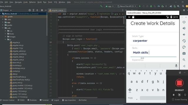The image size is (188, 105).
Task: Click the Make Project hammer icon
Action: (101, 6)
